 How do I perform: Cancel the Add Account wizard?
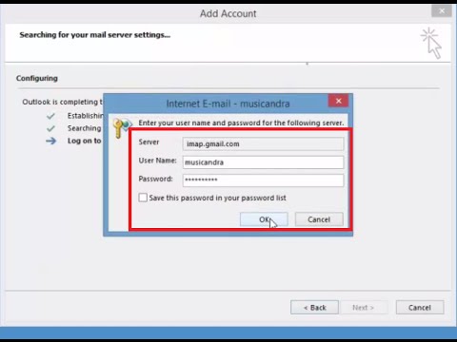click(x=420, y=308)
